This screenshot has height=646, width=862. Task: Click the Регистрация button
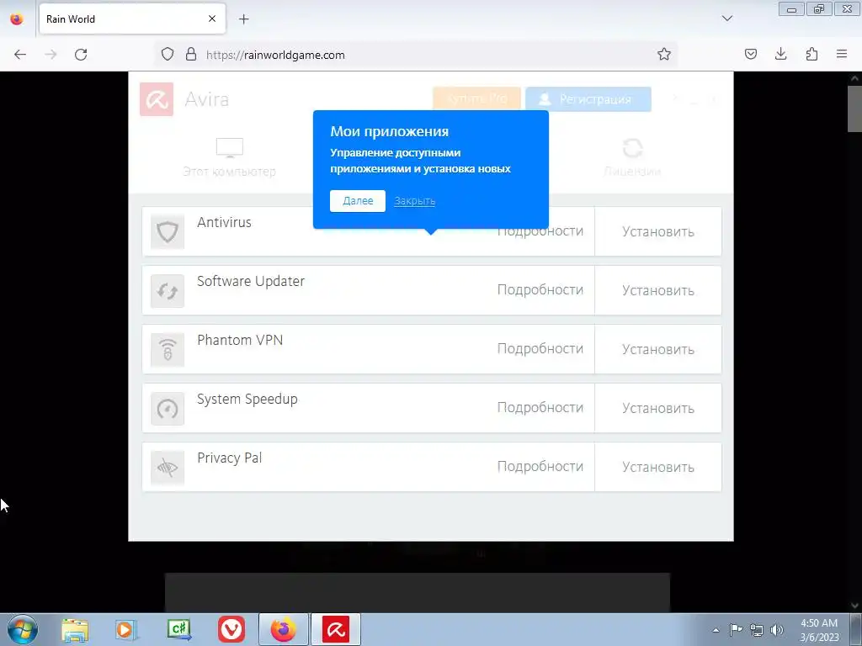[x=588, y=99]
